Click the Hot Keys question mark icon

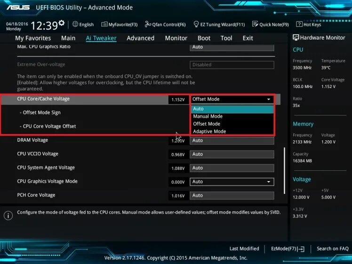299,24
